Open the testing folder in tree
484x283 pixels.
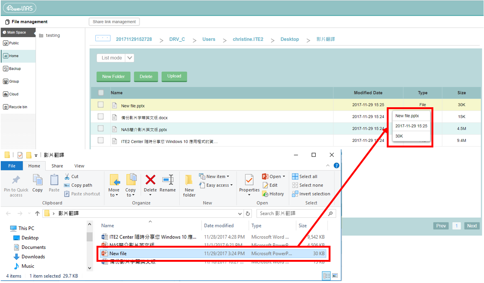click(49, 35)
